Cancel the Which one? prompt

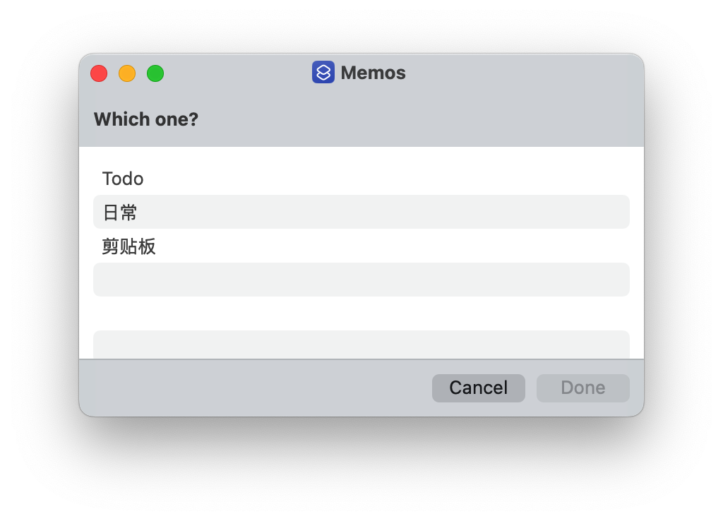pyautogui.click(x=478, y=388)
